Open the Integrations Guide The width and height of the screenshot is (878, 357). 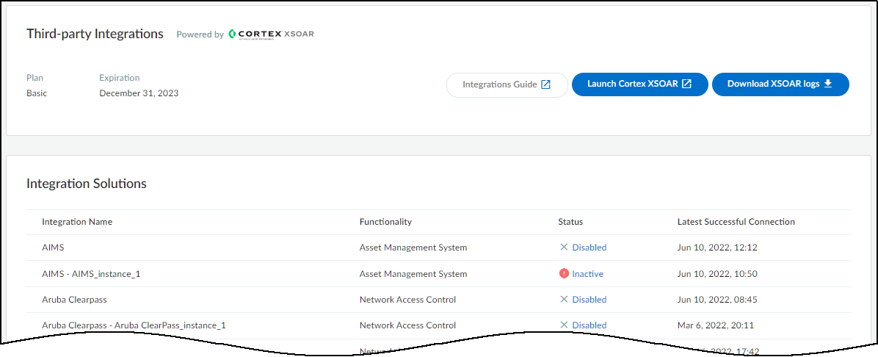(x=507, y=84)
